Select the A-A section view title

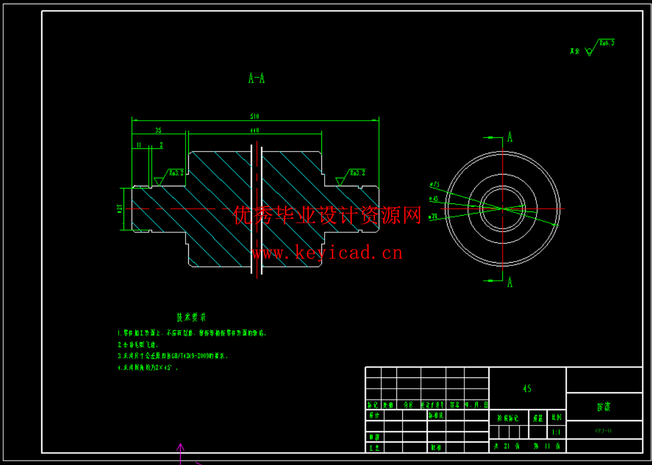pos(256,78)
